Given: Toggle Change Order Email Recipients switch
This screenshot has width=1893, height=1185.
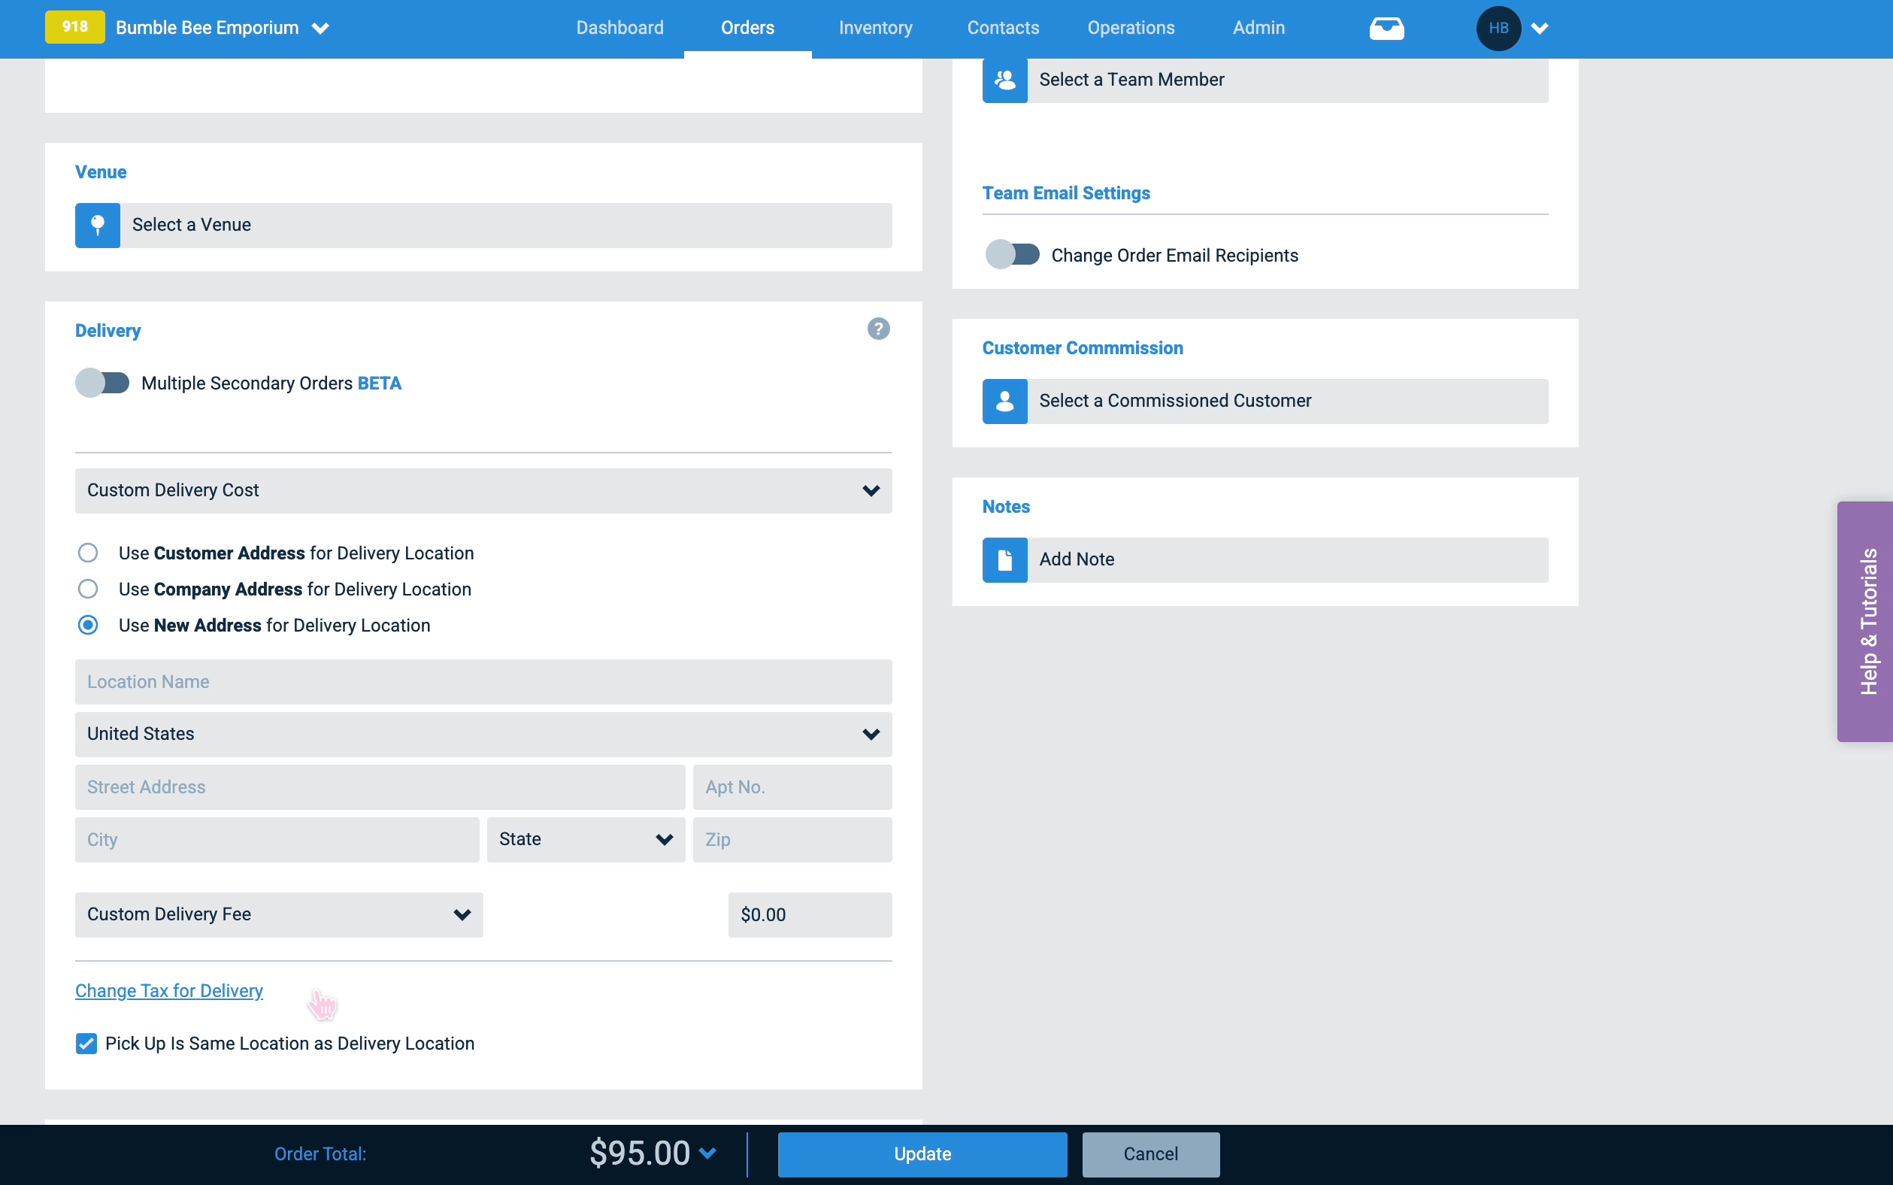Looking at the screenshot, I should point(1013,255).
